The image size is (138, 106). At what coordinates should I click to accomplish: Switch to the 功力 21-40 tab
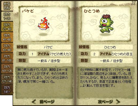pos(7,27)
